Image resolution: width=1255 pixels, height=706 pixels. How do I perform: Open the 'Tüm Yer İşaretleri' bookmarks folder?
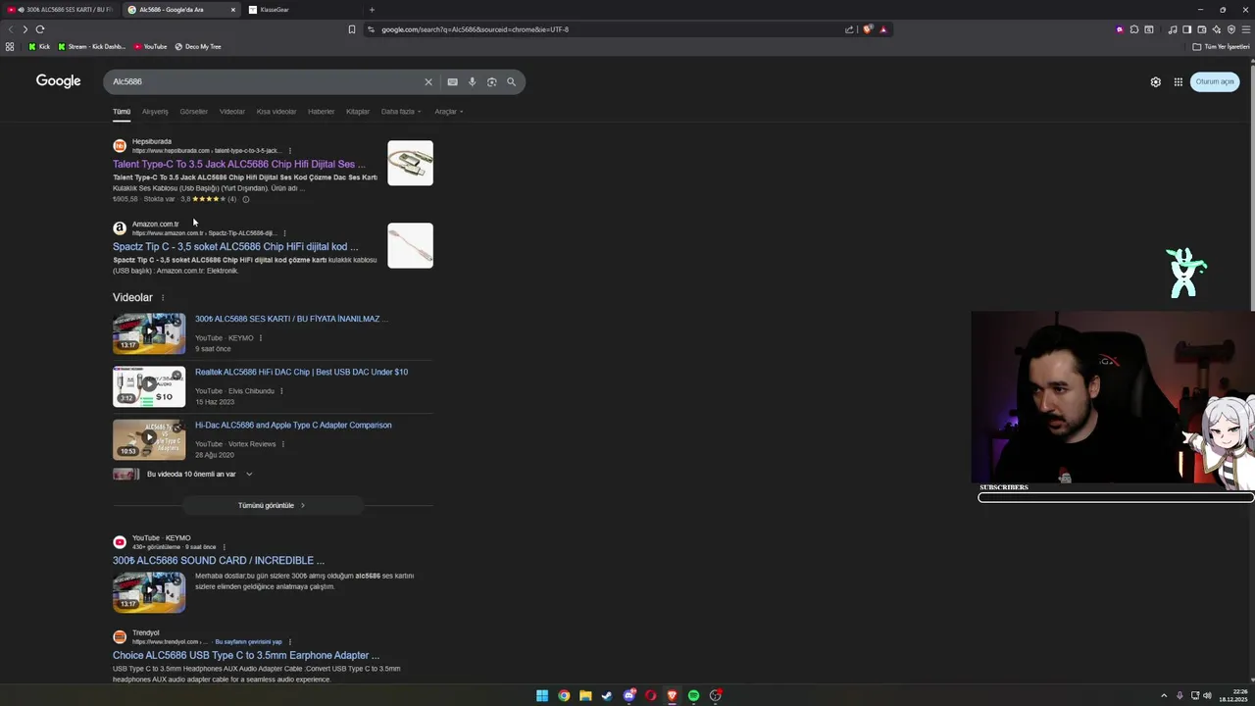(1222, 46)
